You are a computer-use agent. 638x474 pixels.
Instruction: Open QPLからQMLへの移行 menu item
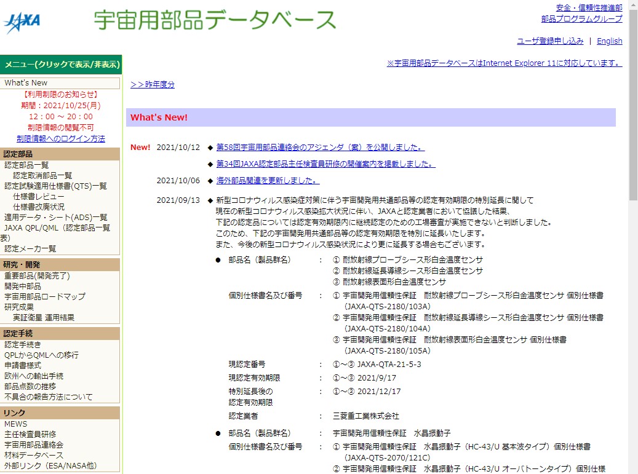41,355
